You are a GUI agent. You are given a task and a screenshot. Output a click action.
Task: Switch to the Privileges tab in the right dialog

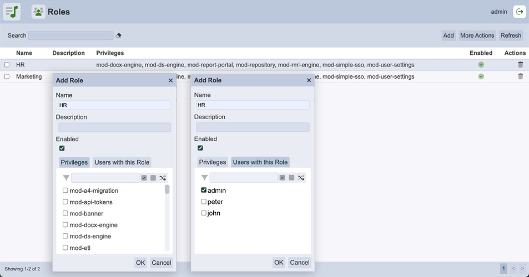coord(213,162)
